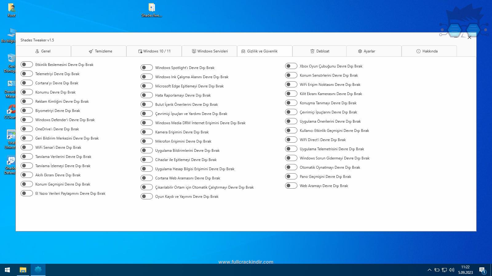Go to the Debloat tab

pyautogui.click(x=319, y=51)
